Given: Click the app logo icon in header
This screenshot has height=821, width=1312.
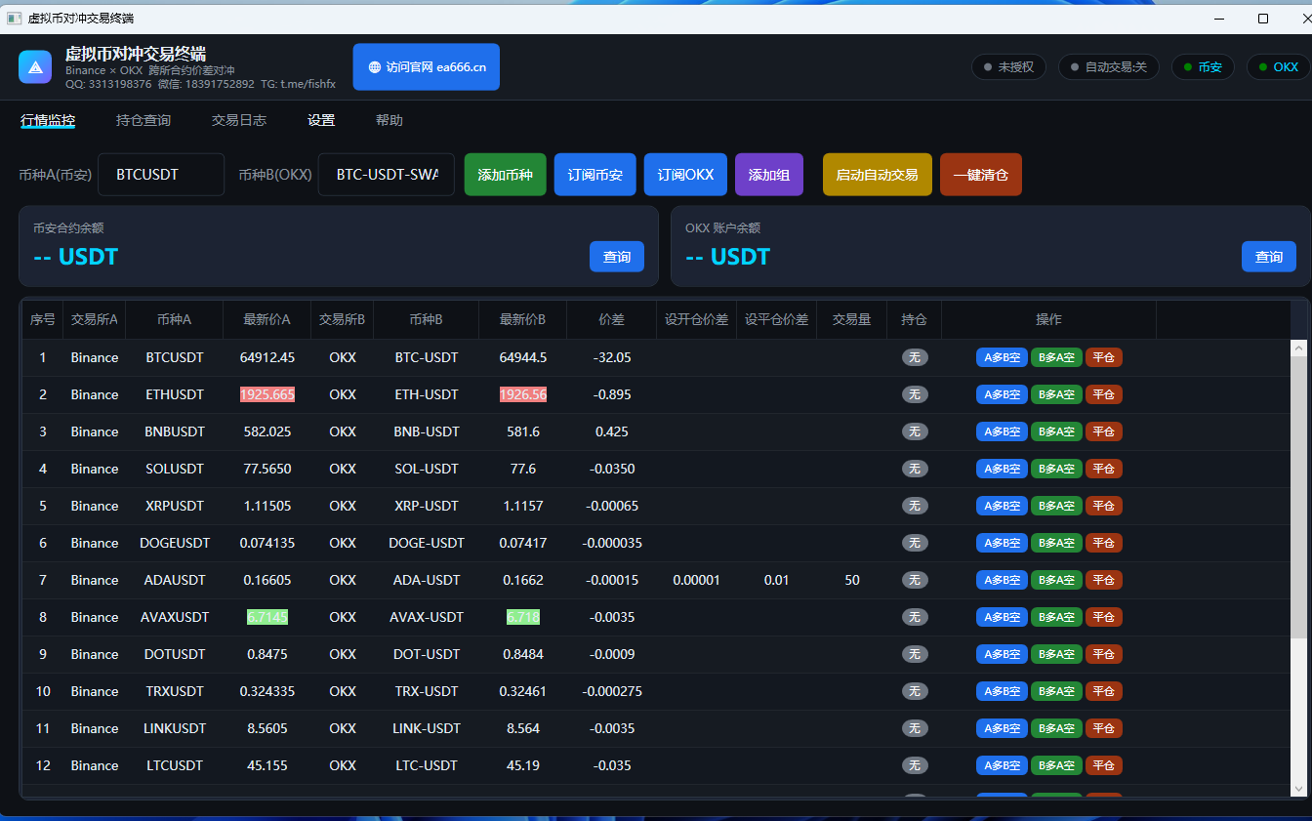Looking at the screenshot, I should coord(35,67).
